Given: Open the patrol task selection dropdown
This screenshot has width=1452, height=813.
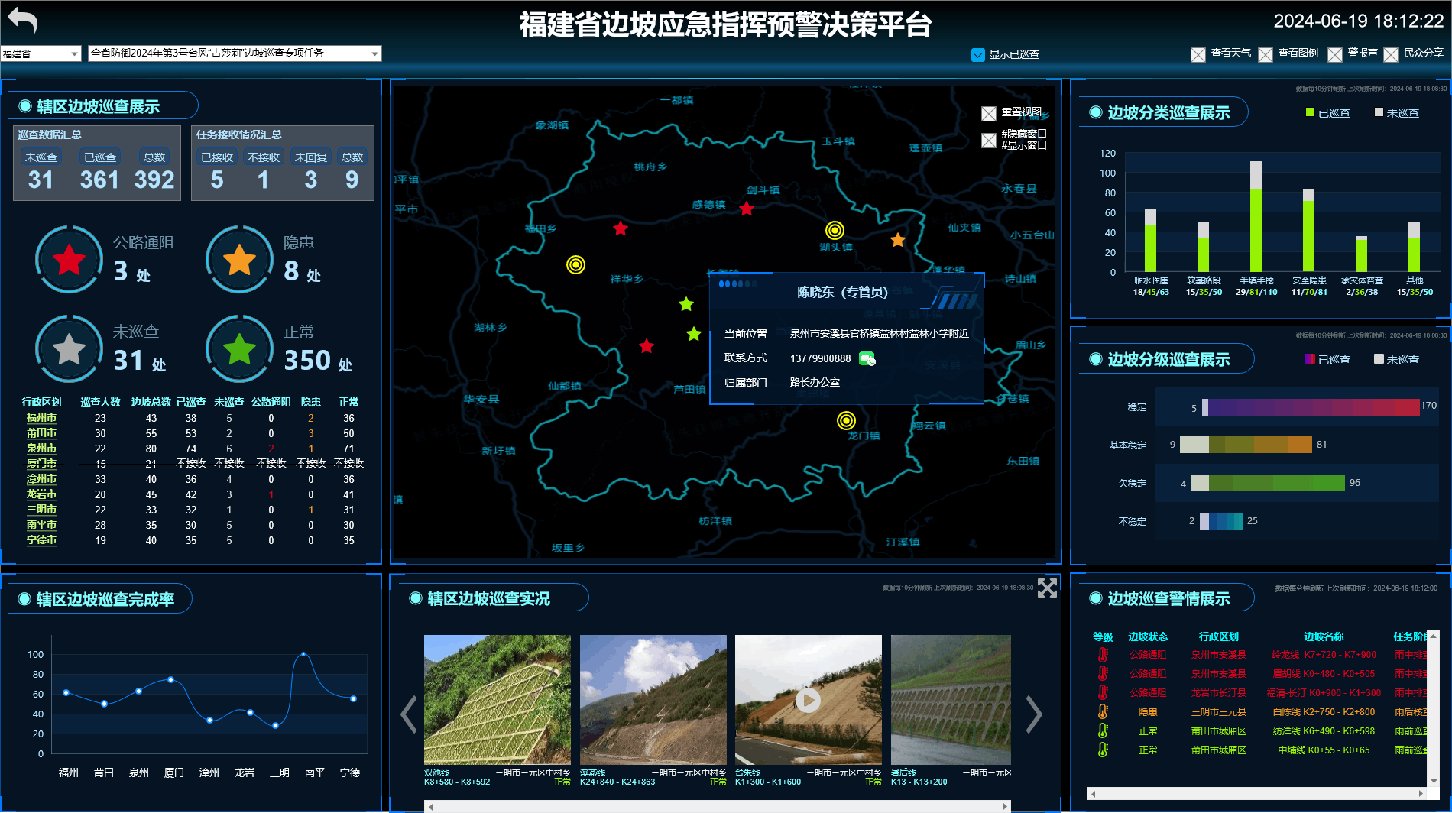Looking at the screenshot, I should (x=235, y=53).
